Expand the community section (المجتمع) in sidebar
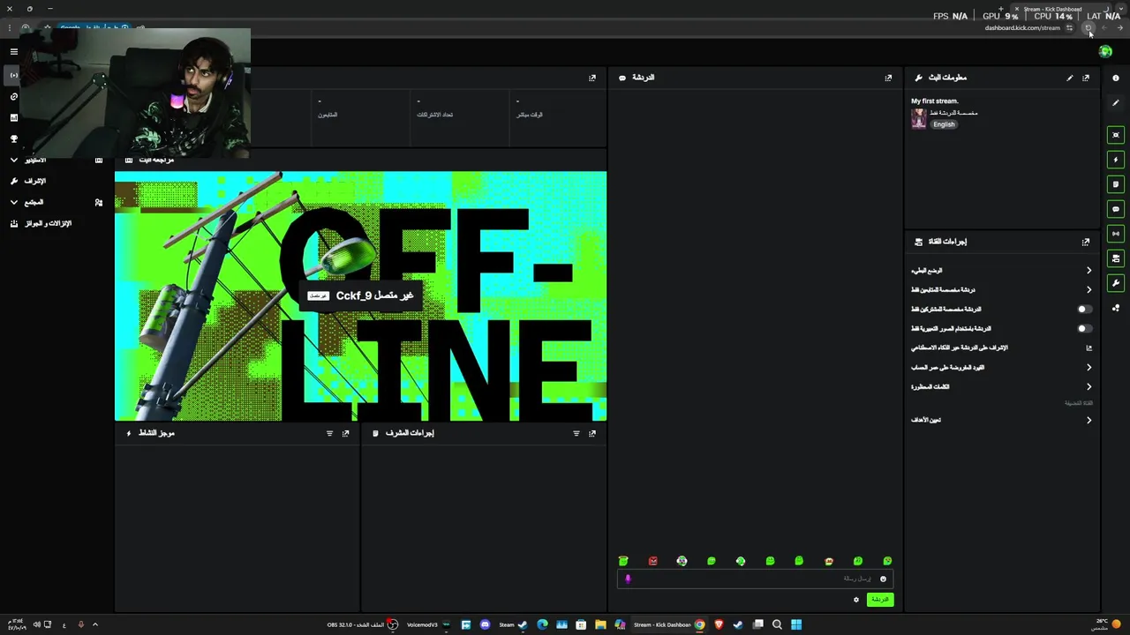Viewport: 1130px width, 635px height. pyautogui.click(x=13, y=202)
